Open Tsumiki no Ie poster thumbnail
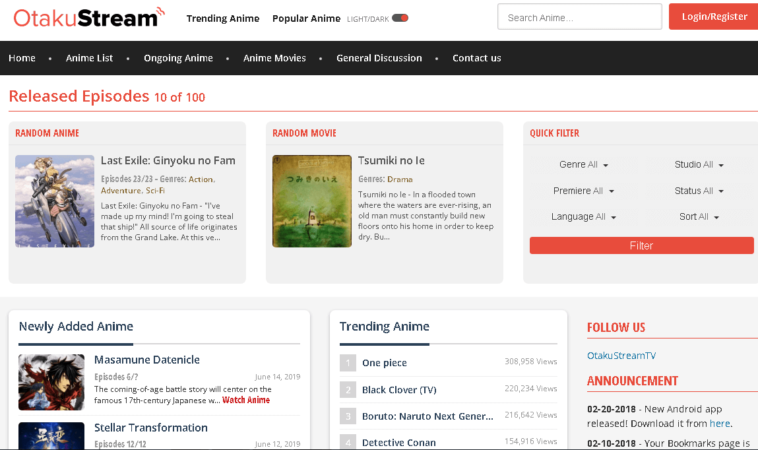 (312, 201)
